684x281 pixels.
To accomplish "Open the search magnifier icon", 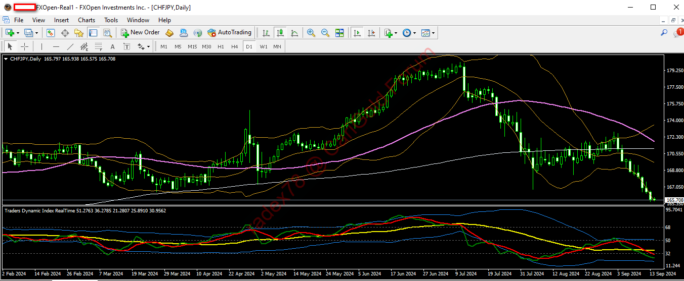I will click(x=664, y=33).
